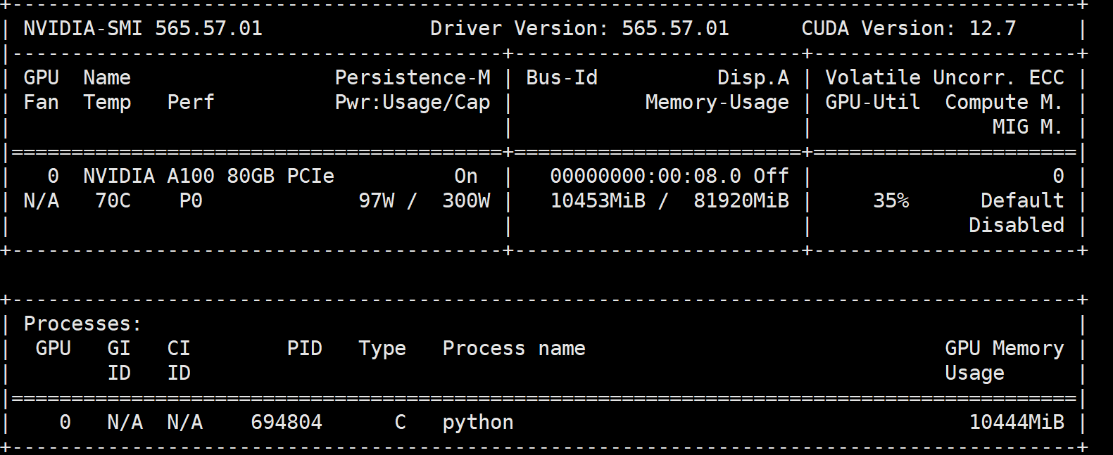Select the 81920MiB total memory value
This screenshot has height=455, width=1113.
(x=741, y=200)
